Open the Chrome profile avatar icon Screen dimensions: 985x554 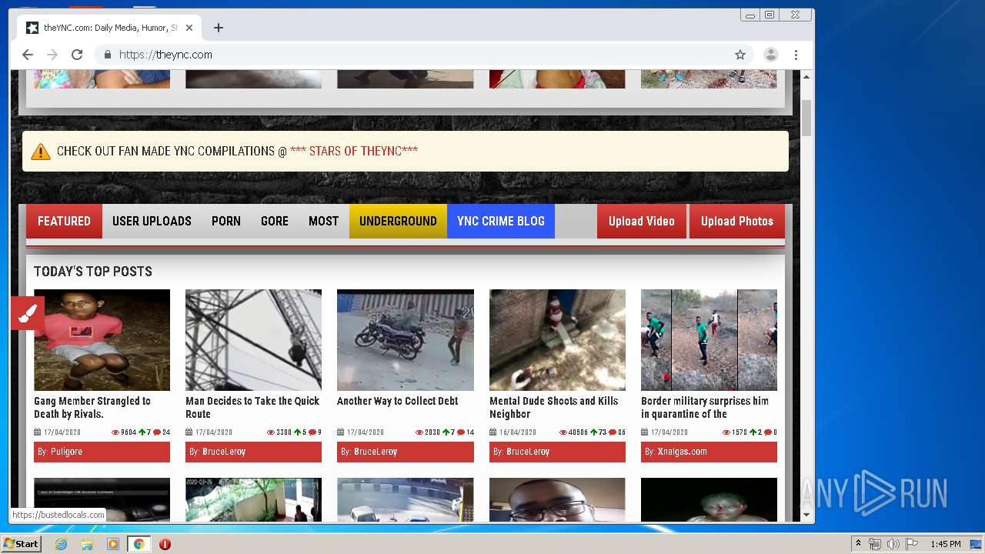point(770,55)
